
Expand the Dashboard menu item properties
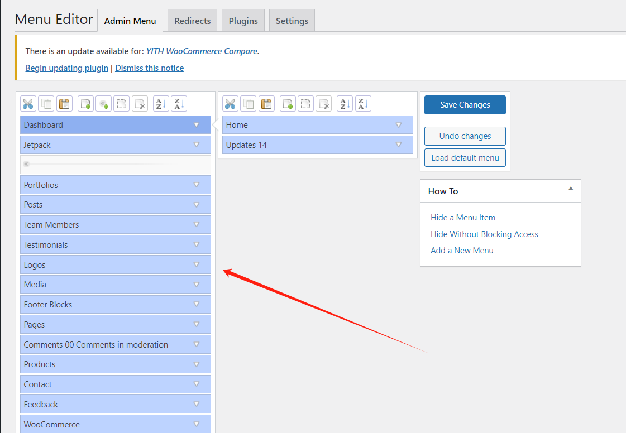pos(197,125)
